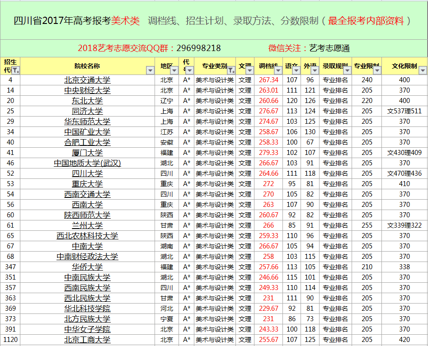Select the 文化限制 cell 文470理436
The width and height of the screenshot is (428, 346).
(404, 173)
